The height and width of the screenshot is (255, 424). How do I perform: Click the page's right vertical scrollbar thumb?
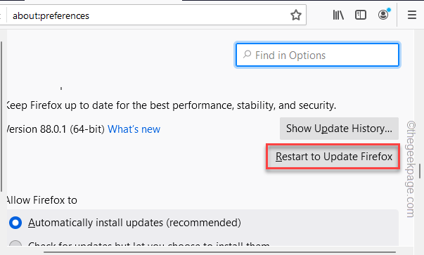(x=420, y=171)
